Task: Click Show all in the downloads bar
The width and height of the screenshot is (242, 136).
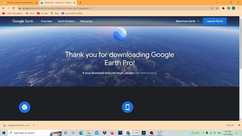Action: pos(230,125)
